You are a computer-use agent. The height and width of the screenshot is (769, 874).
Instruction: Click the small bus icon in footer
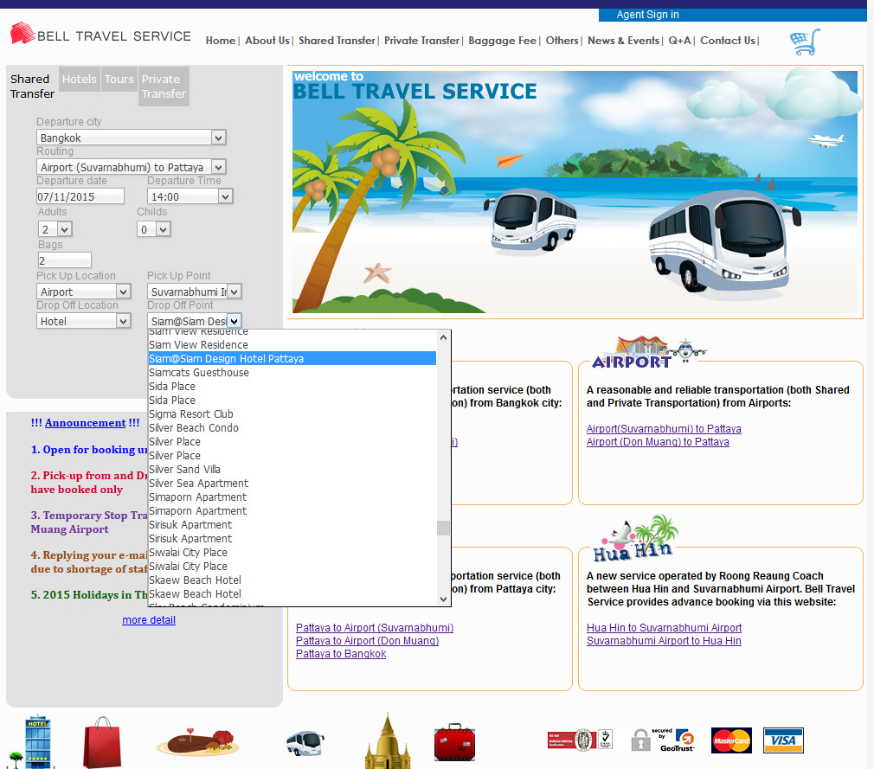(305, 743)
